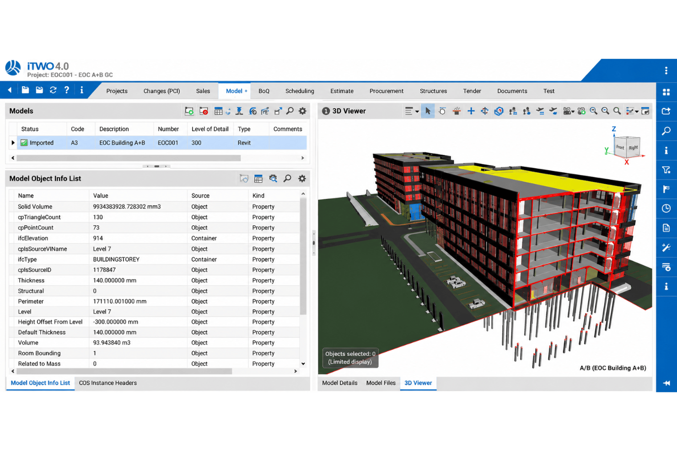Open the filter icon in right sidebar
The width and height of the screenshot is (677, 451).
pyautogui.click(x=666, y=170)
